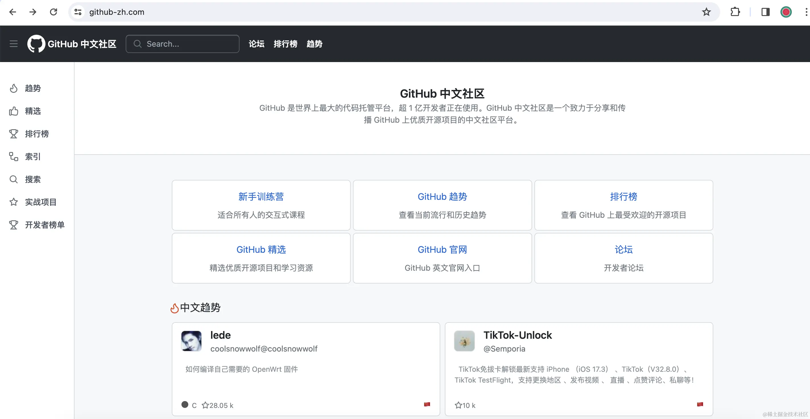Open 排行榜 in the top navigation
The height and width of the screenshot is (419, 810).
pos(285,44)
